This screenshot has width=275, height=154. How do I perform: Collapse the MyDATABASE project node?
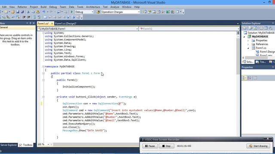coord(244,37)
